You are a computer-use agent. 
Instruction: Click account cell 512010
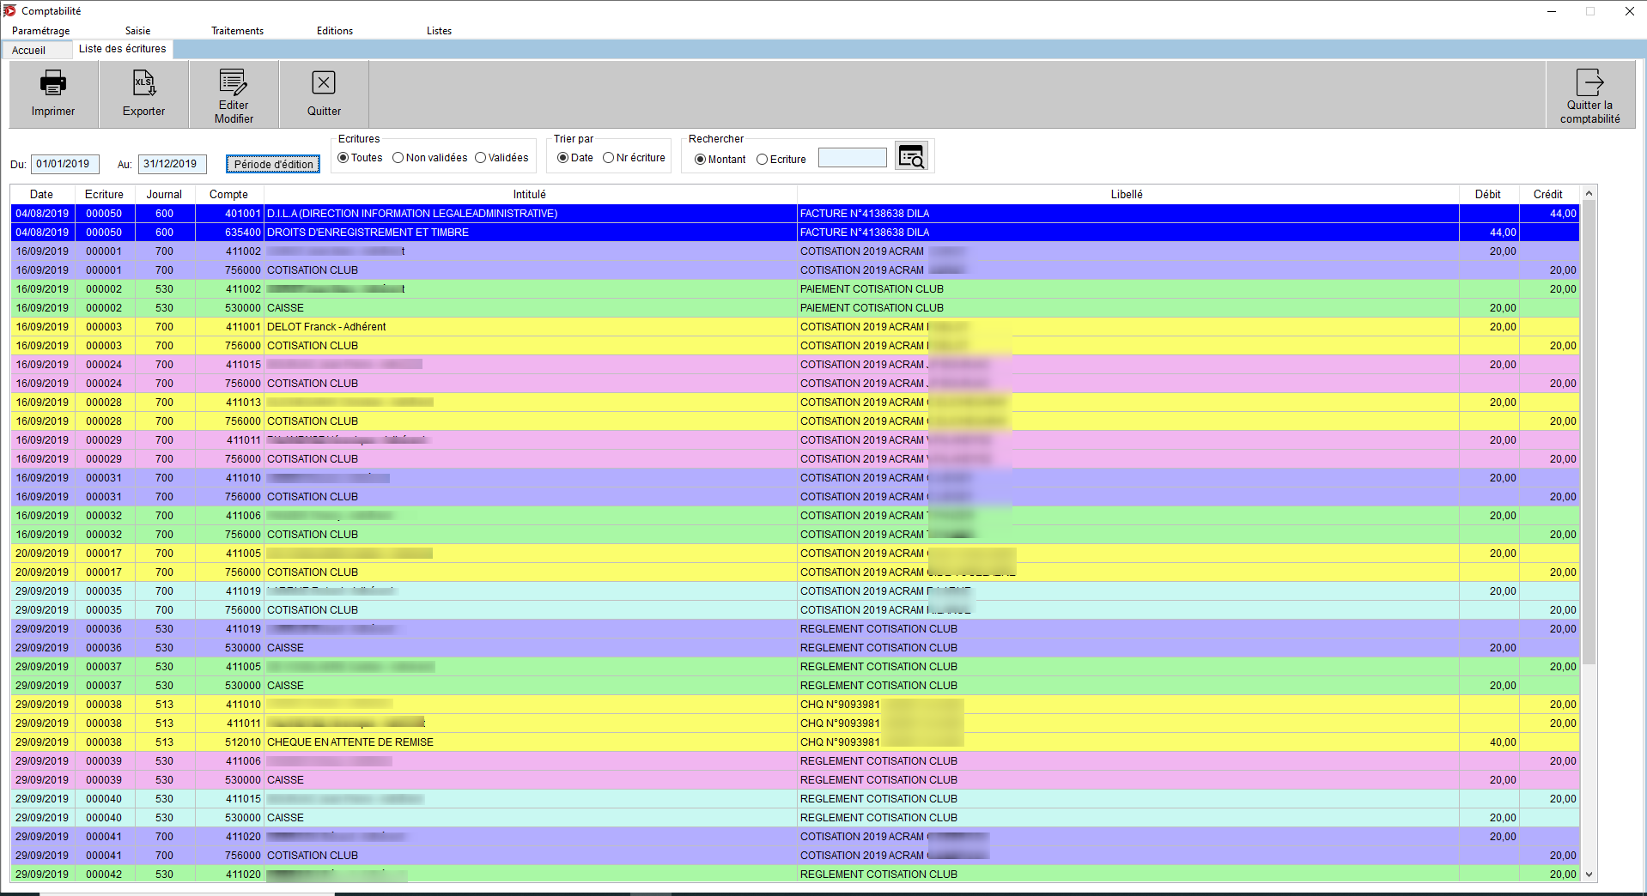click(229, 742)
